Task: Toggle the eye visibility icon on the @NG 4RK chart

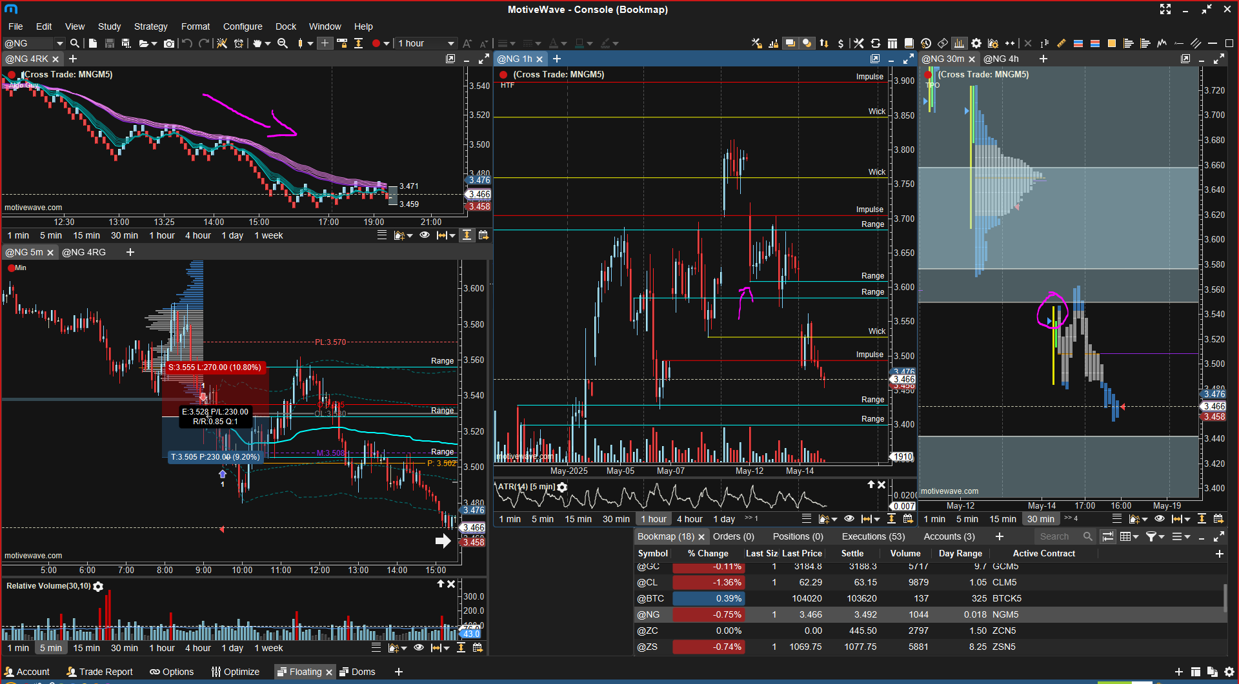Action: [x=425, y=235]
